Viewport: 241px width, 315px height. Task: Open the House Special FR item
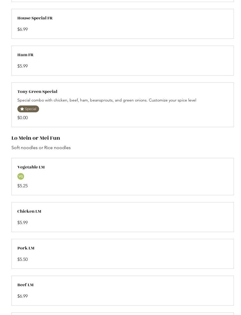click(35, 18)
